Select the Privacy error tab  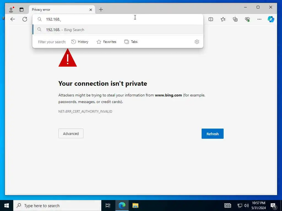click(x=62, y=10)
